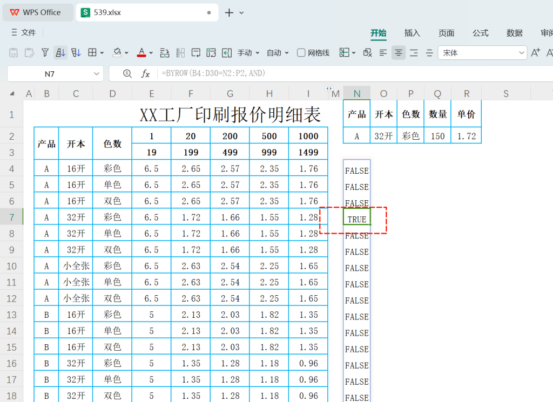The image size is (553, 402).
Task: Click the paste-as-values icon
Action: click(14, 53)
